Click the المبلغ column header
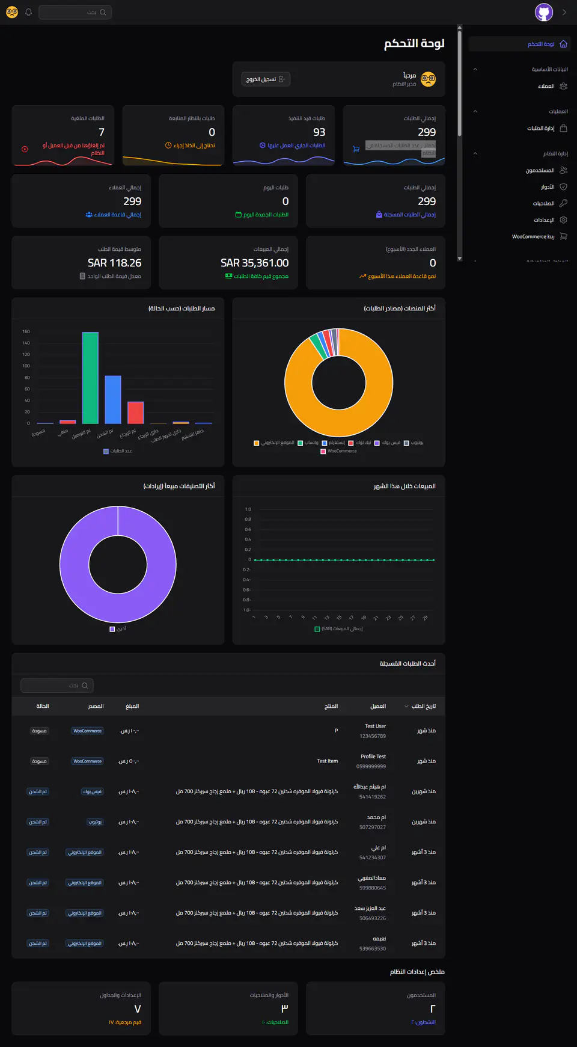Screen dimensions: 577x1047 tap(132, 707)
